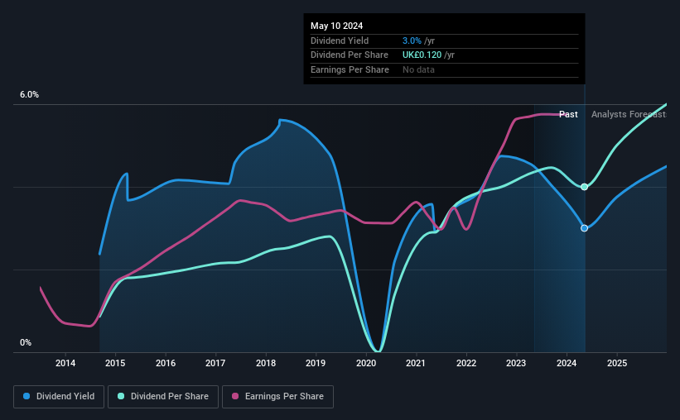The width and height of the screenshot is (680, 420).
Task: Toggle the Dividend Yield legend button
Action: pyautogui.click(x=59, y=397)
